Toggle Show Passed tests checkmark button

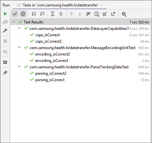(x=15, y=14)
